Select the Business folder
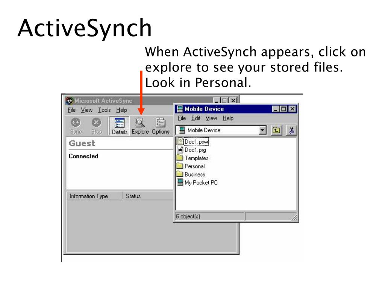385x289 pixels. click(x=191, y=174)
